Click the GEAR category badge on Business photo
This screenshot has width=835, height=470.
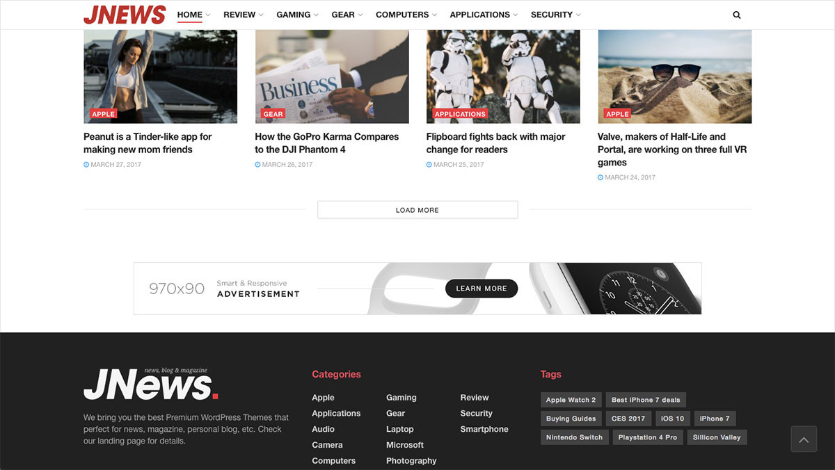273,114
